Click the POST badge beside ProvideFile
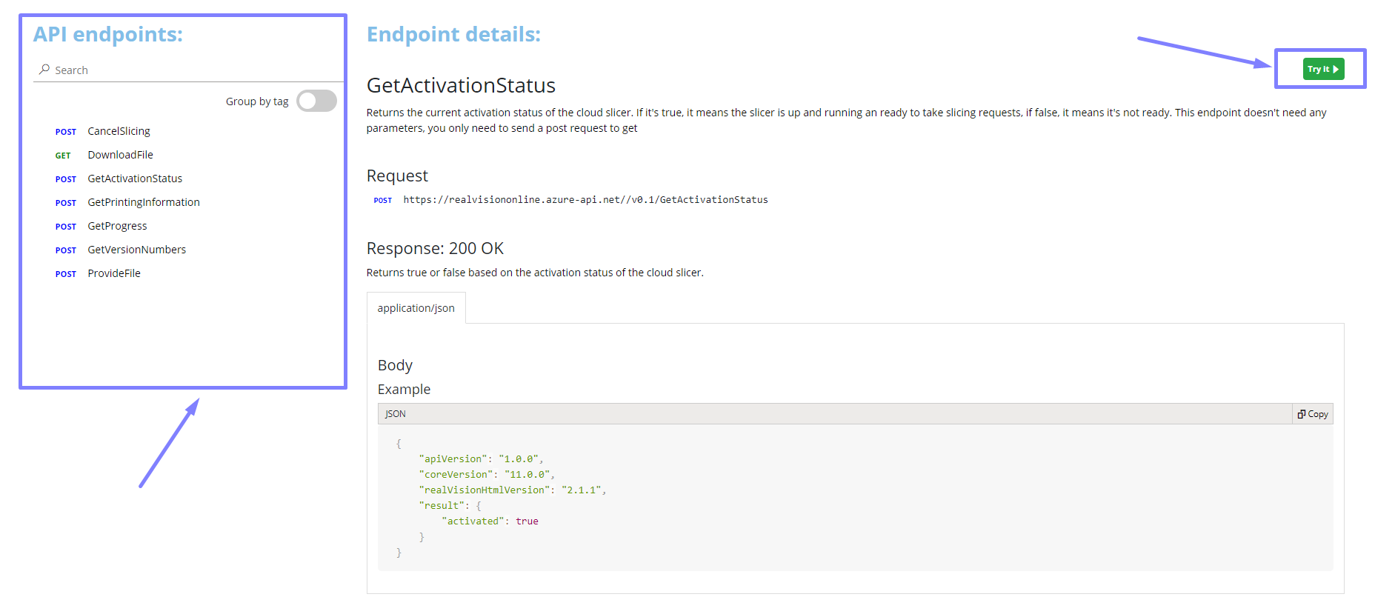The width and height of the screenshot is (1375, 597). point(66,274)
